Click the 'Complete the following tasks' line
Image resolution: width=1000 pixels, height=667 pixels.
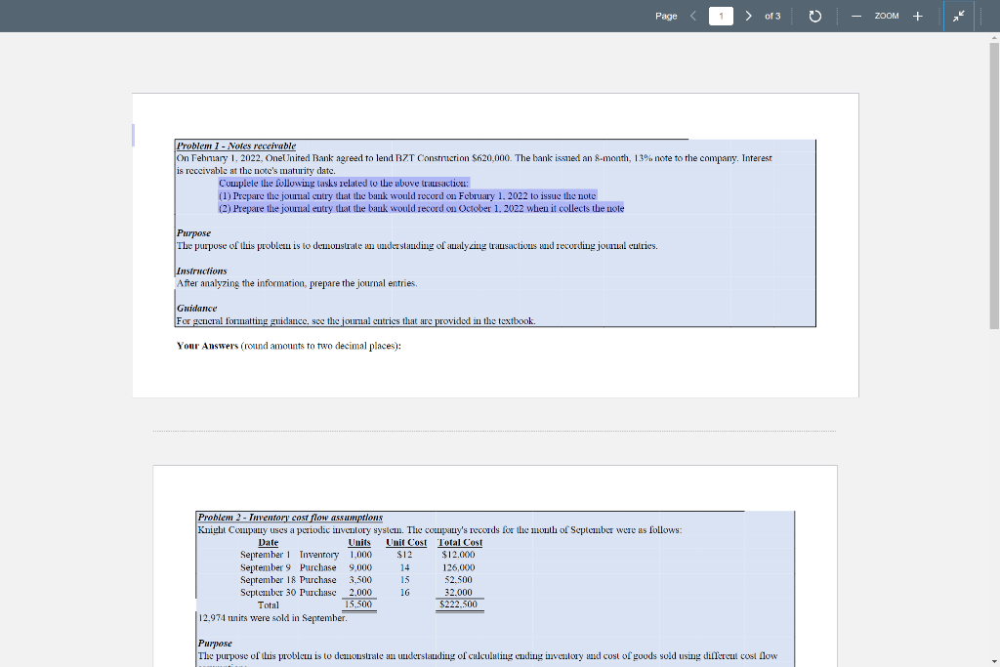coord(344,183)
